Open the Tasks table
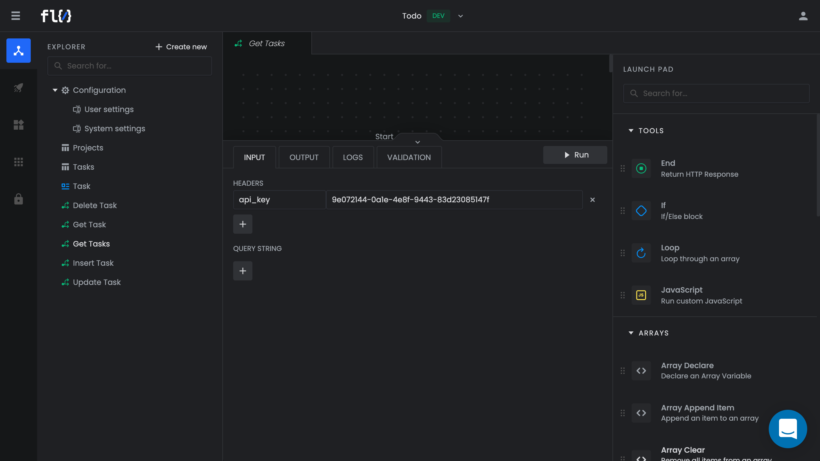820x461 pixels. (x=78, y=167)
